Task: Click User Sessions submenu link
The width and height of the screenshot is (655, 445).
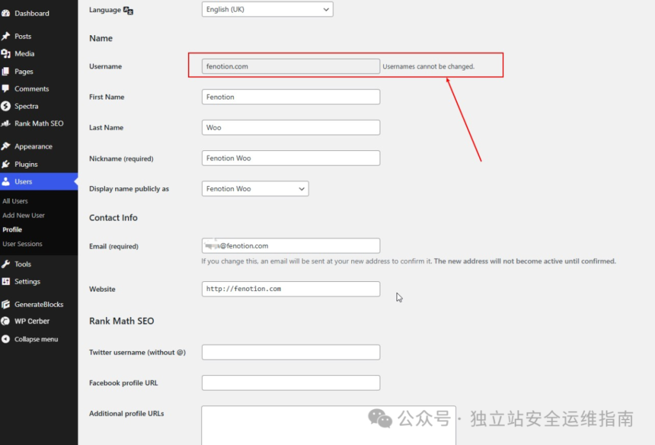Action: 22,244
